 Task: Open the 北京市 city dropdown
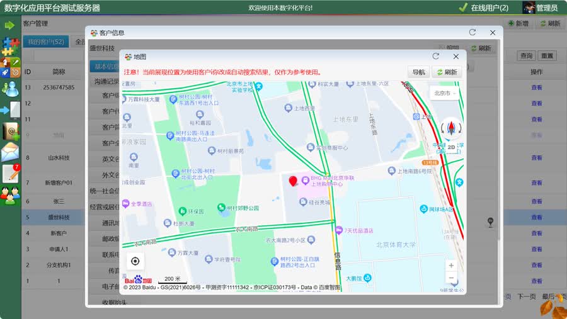pyautogui.click(x=444, y=93)
